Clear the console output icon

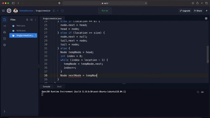tap(202, 92)
